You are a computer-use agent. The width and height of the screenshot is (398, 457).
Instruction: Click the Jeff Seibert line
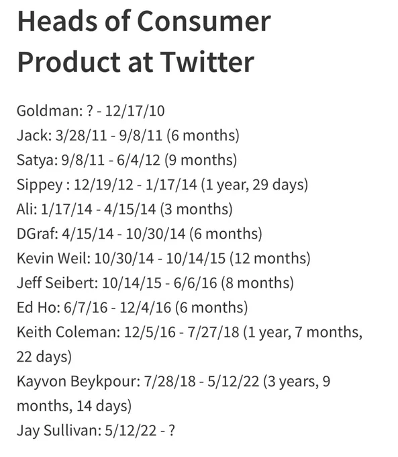click(x=155, y=283)
